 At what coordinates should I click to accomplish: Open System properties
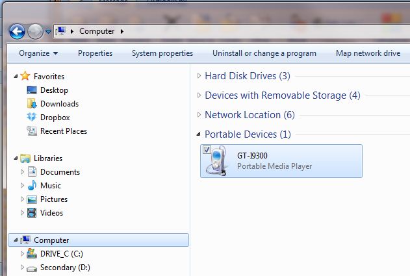tap(162, 53)
